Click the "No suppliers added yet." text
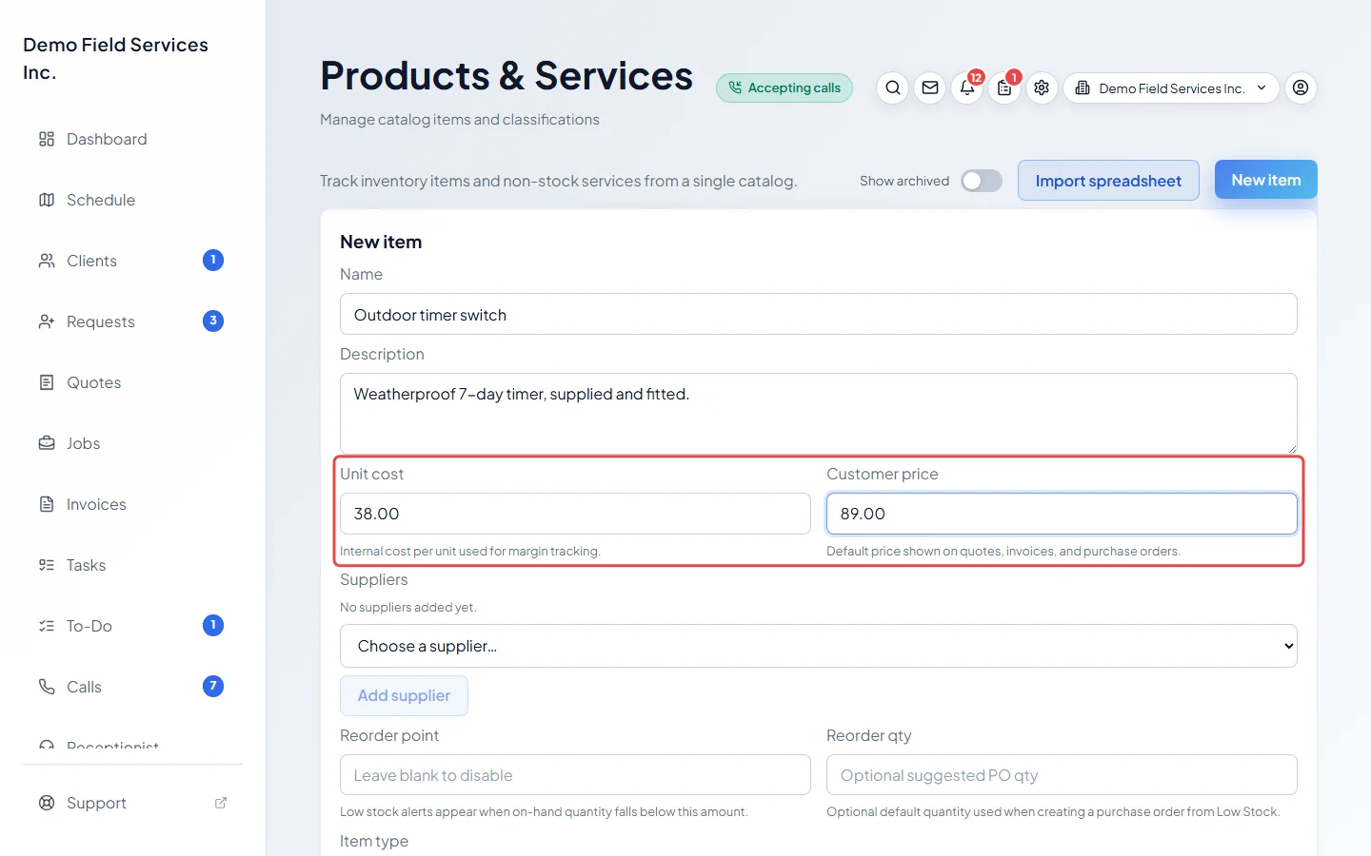 coord(408,608)
